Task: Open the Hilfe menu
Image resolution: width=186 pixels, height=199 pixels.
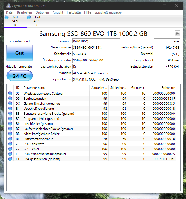Action: click(x=87, y=12)
